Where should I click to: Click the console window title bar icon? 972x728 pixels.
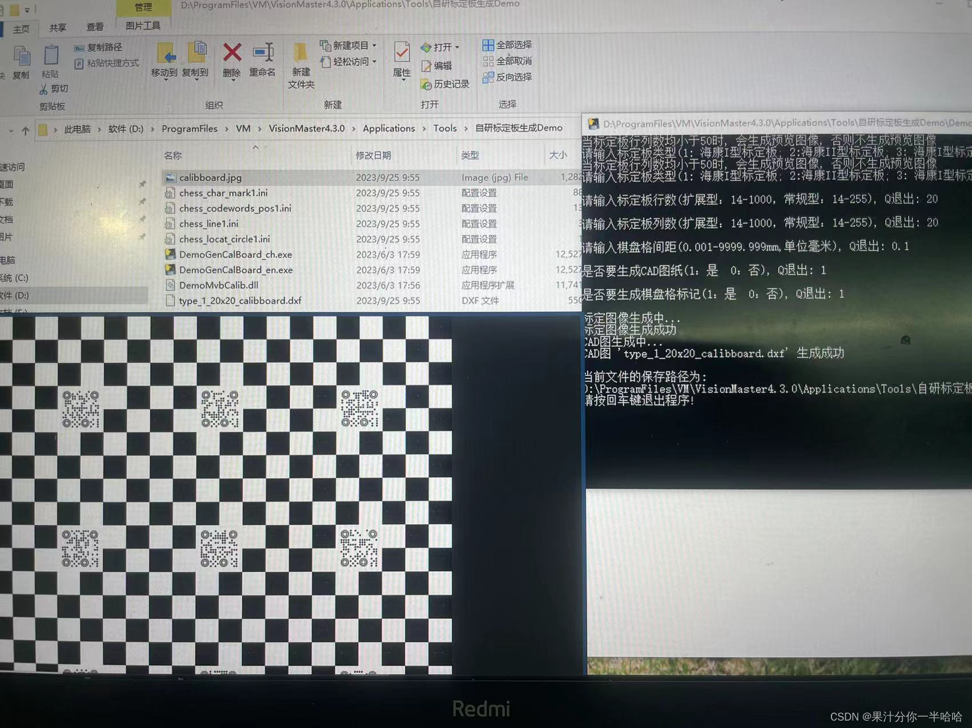(x=593, y=124)
